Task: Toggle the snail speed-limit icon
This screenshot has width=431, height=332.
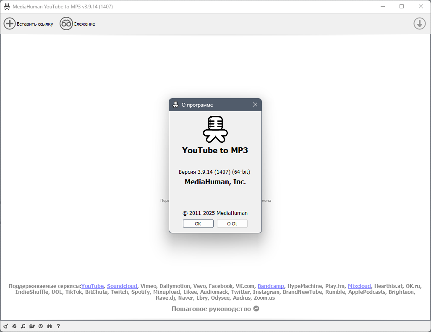Action: [32, 326]
